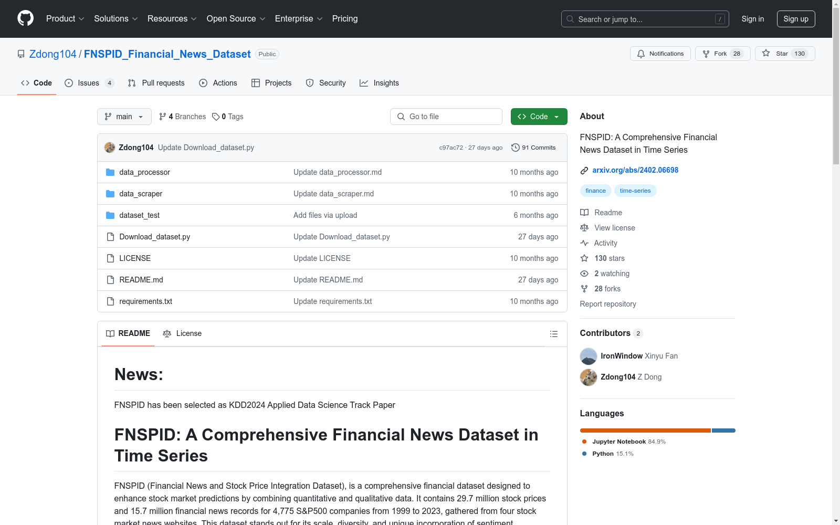840x525 pixels.
Task: Click the scale icon beside View license
Action: pyautogui.click(x=584, y=228)
